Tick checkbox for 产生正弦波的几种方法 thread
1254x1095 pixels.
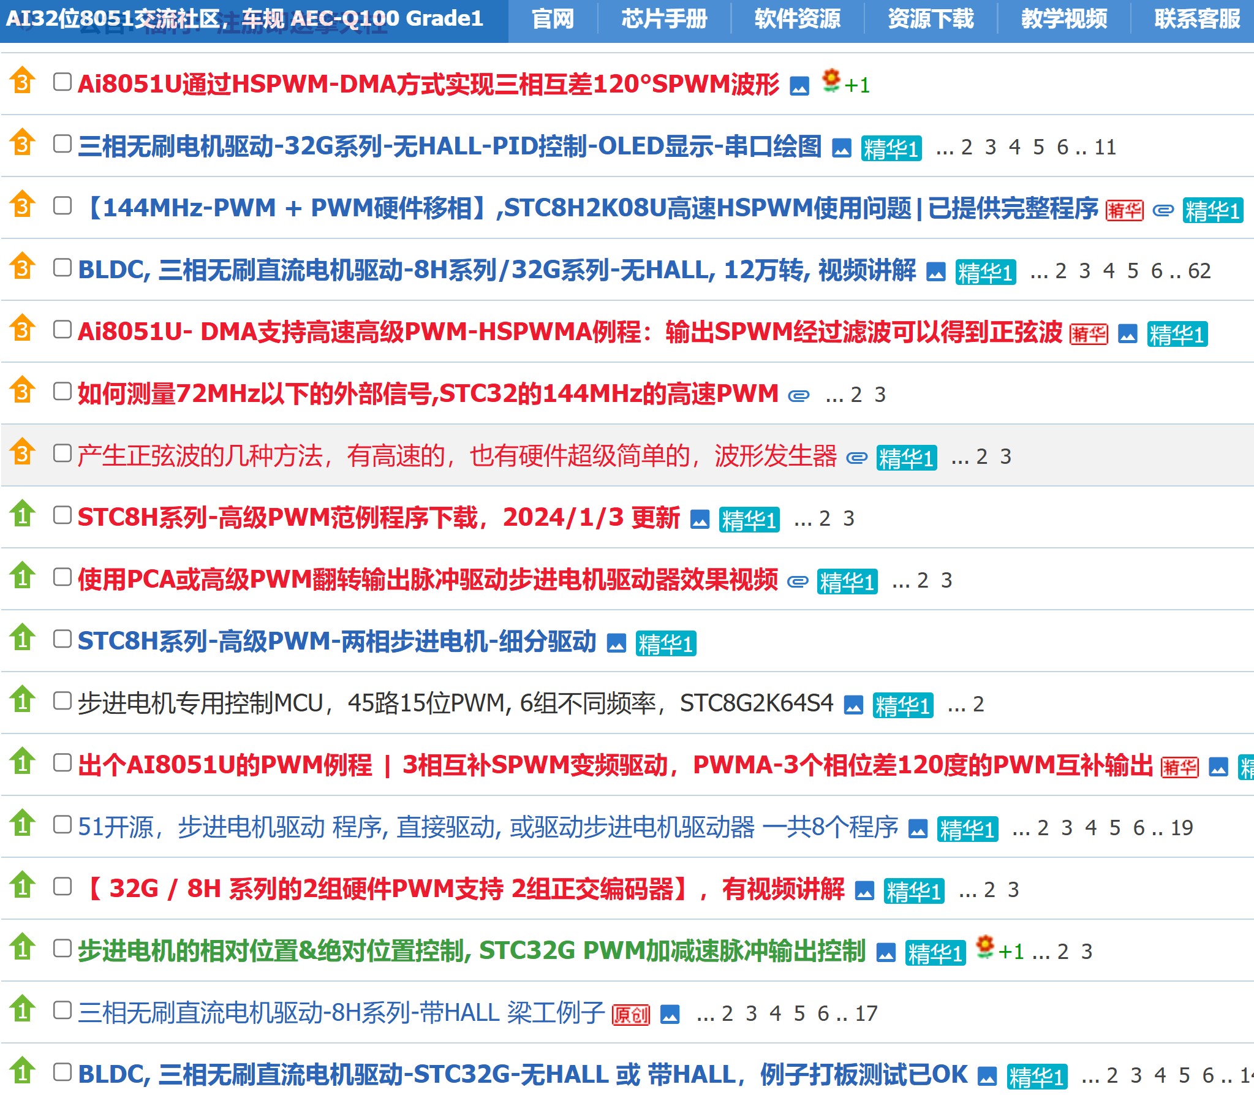point(62,453)
